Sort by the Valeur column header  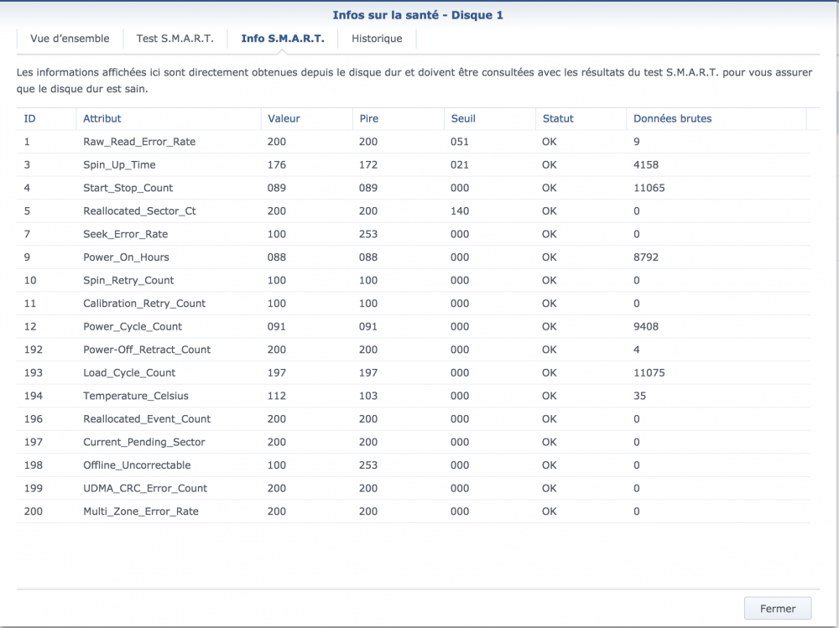(307, 119)
